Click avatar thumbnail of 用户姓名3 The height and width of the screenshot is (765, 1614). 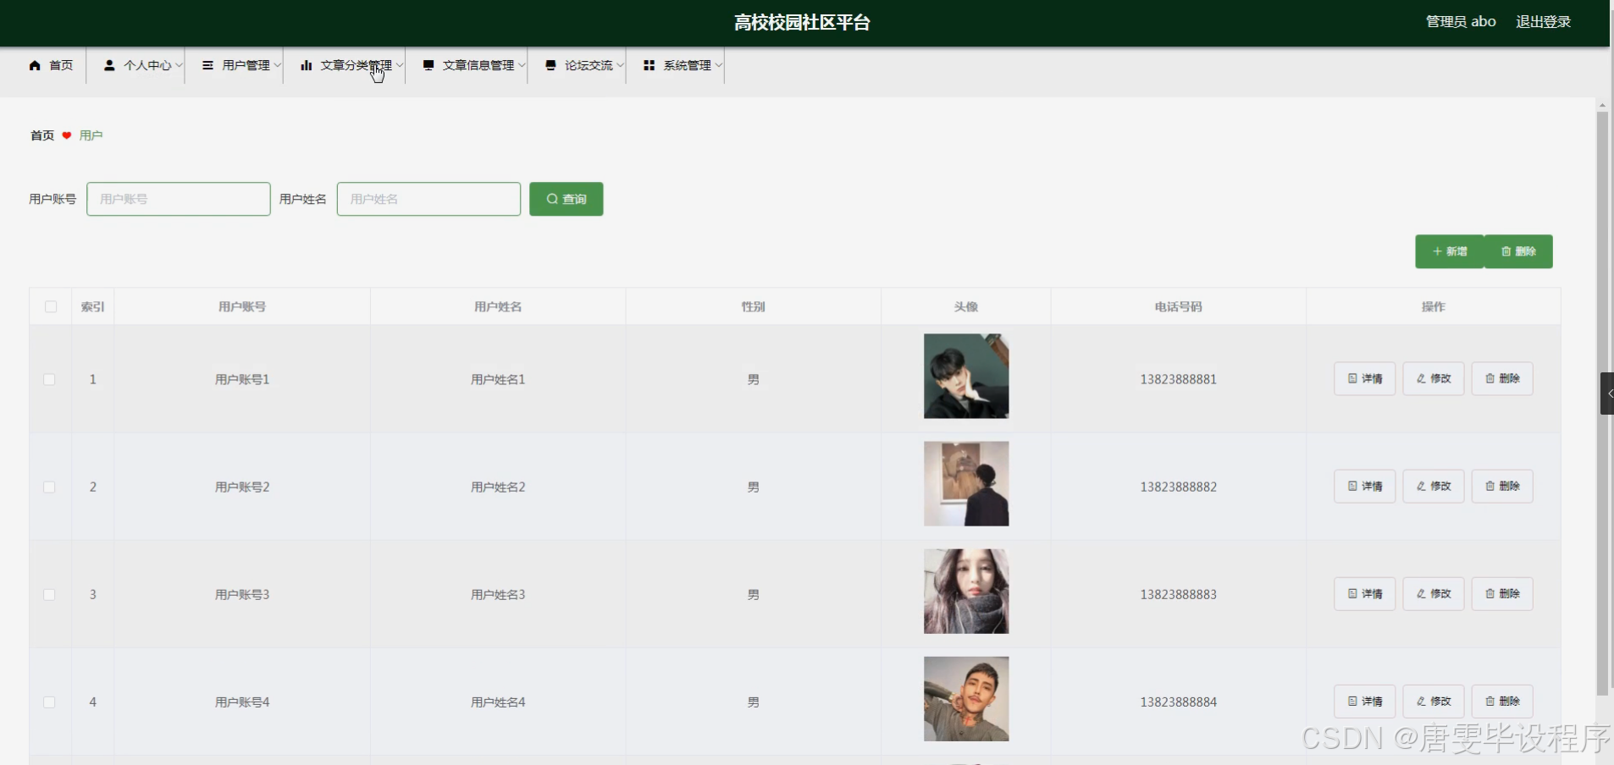point(966,591)
